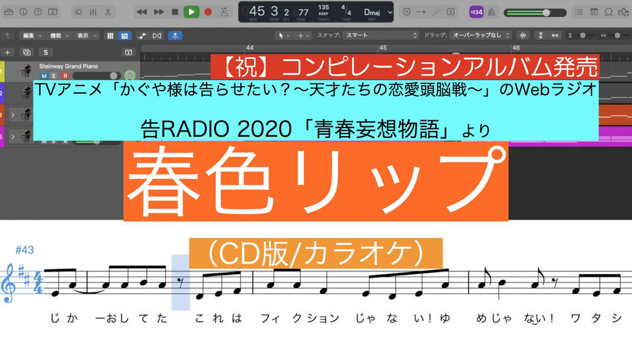Click the waveform zoom icon

(523, 35)
